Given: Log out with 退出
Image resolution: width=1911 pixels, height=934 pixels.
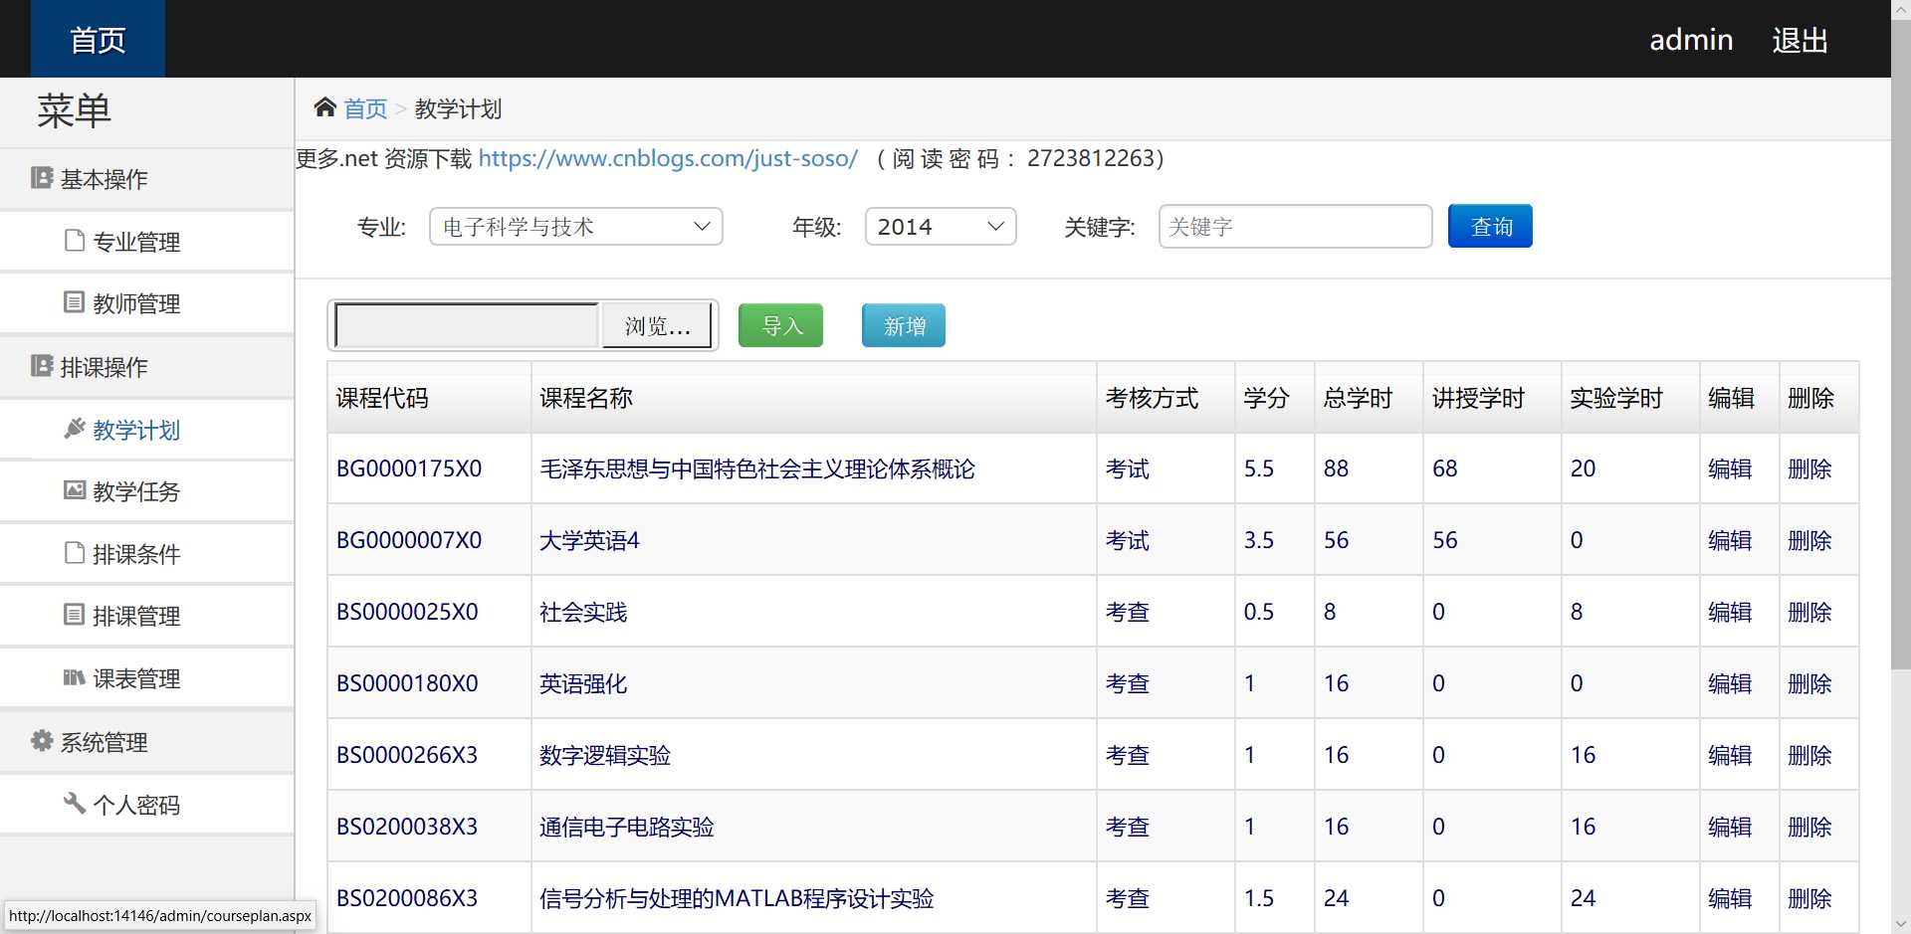Looking at the screenshot, I should 1800,40.
